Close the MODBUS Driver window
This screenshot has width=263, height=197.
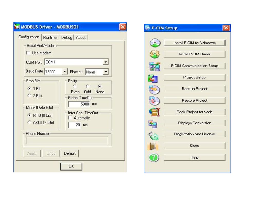coord(123,27)
